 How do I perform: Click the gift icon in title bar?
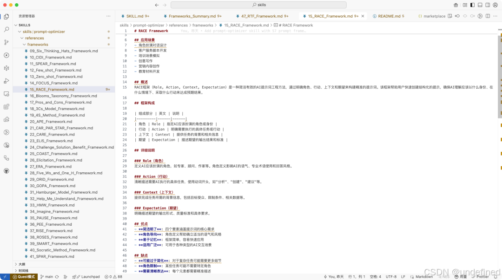(456, 5)
